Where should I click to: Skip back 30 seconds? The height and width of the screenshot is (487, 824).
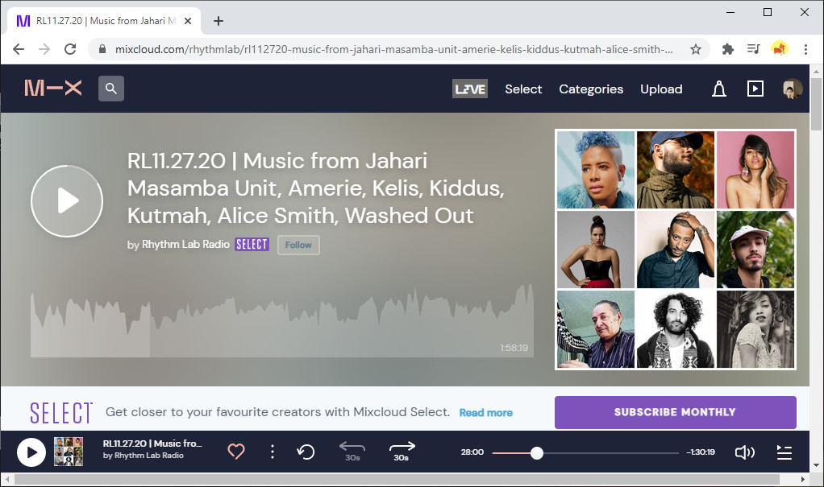click(352, 451)
